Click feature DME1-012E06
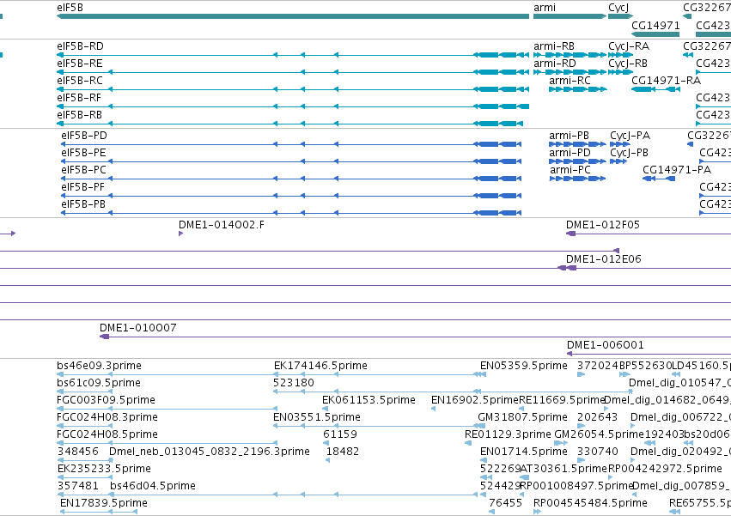Viewport: 731px width, 516px height. pos(604,259)
